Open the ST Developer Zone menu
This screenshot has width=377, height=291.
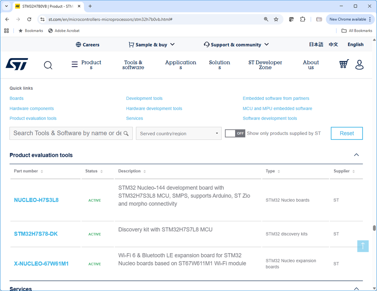(x=265, y=65)
